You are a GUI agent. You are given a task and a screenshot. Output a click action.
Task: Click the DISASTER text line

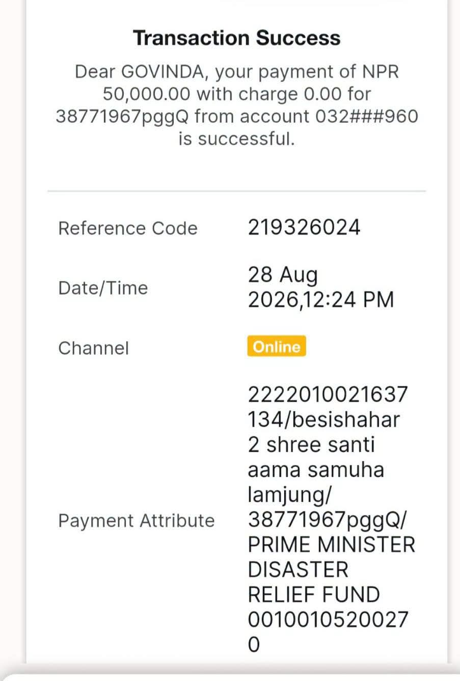click(x=298, y=569)
